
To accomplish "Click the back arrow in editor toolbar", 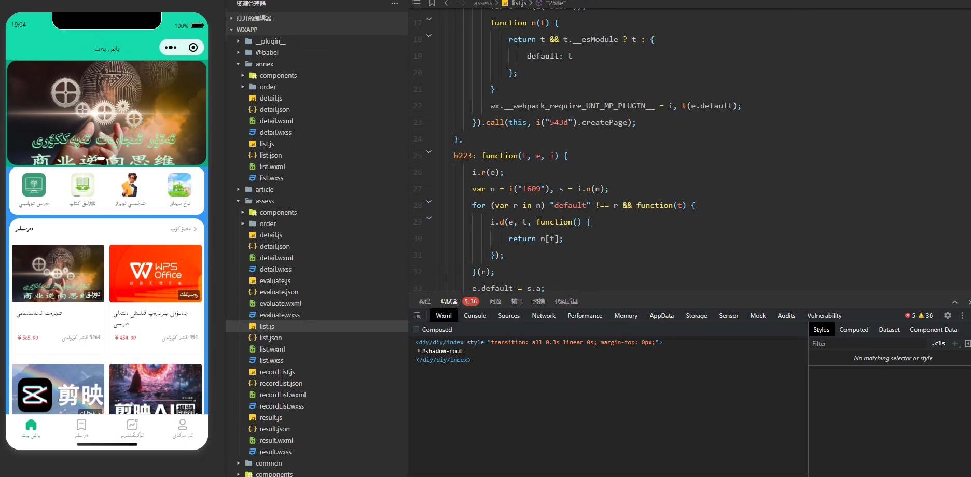I will pyautogui.click(x=447, y=3).
